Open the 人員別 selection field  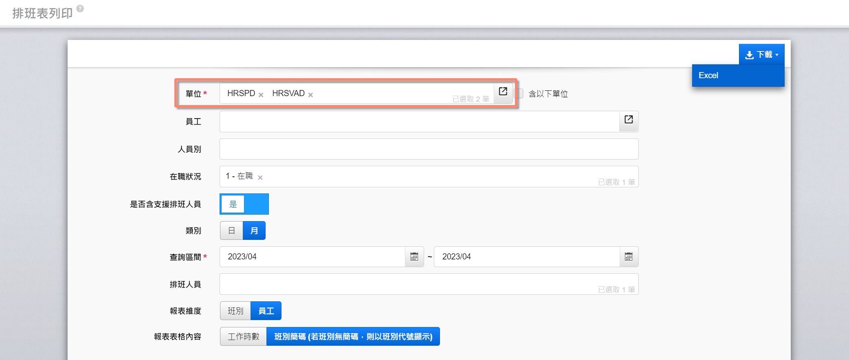coord(429,149)
